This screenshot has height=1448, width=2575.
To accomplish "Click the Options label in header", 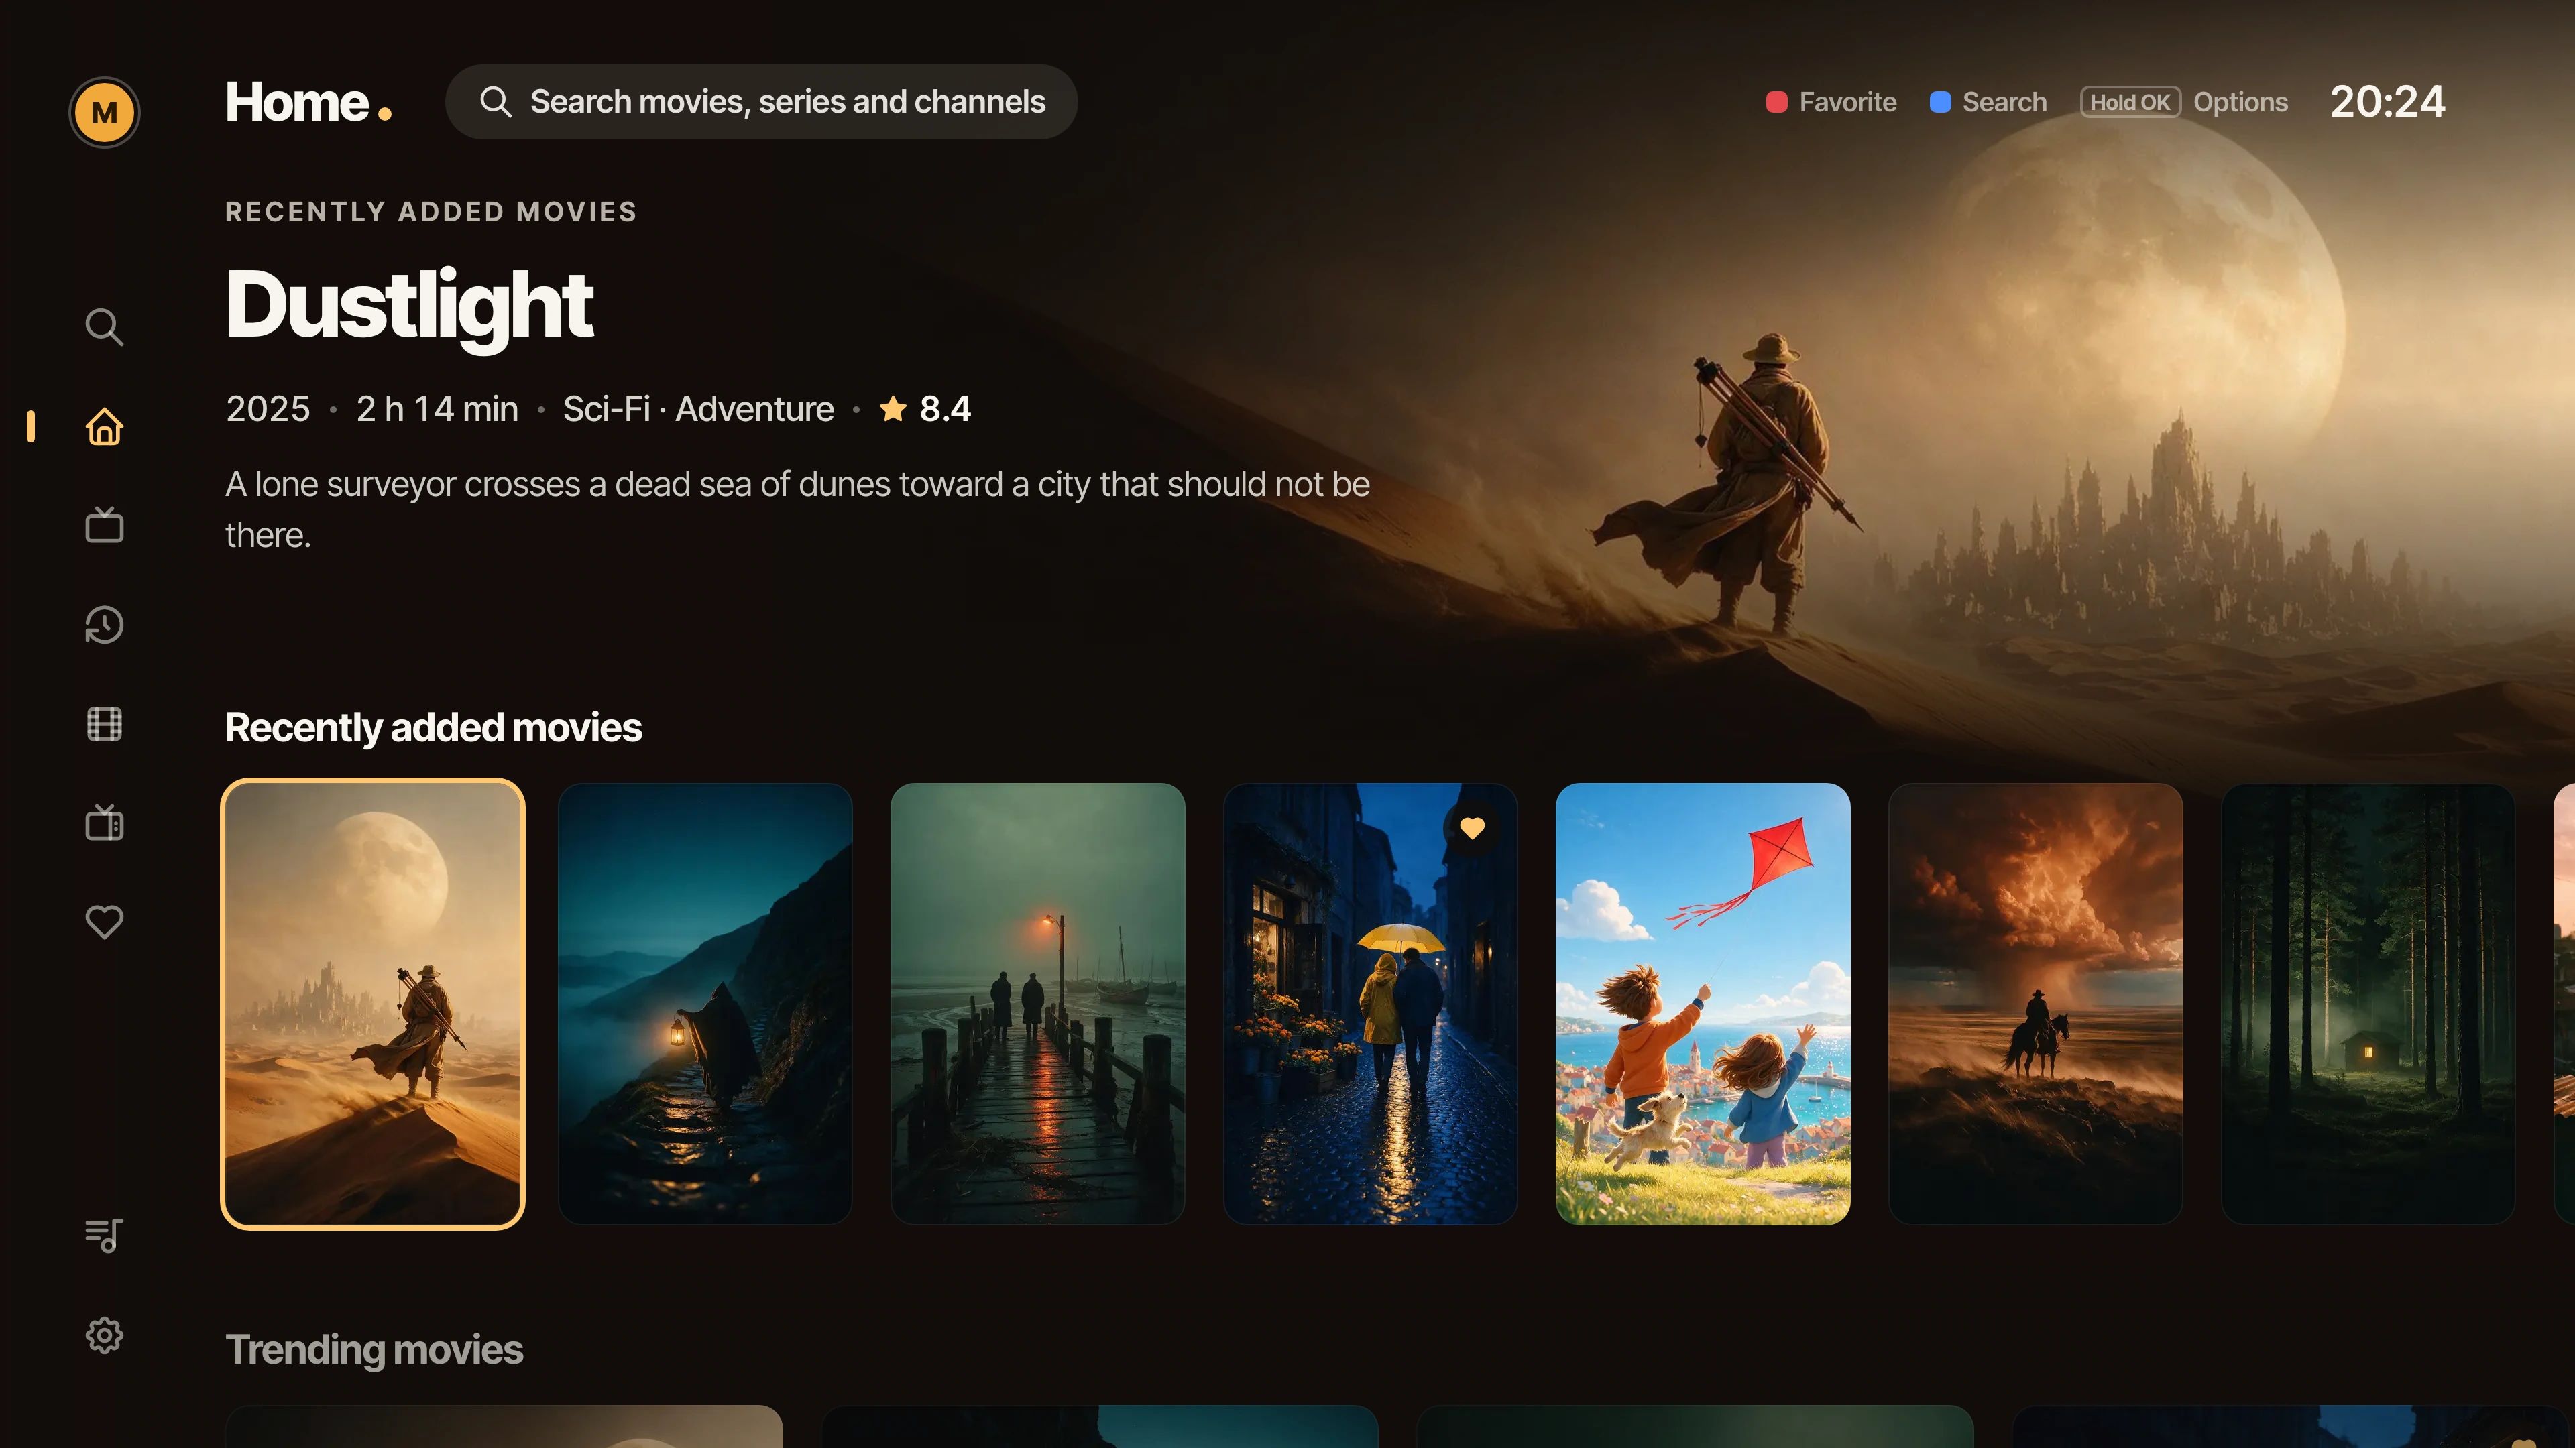I will point(2240,102).
